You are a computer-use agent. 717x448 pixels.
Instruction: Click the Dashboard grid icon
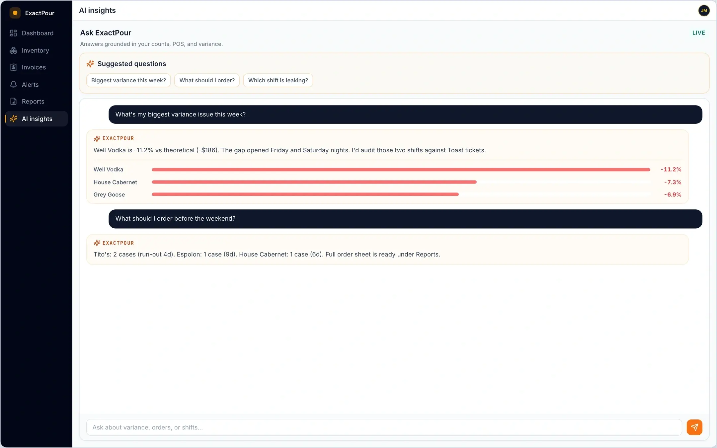click(13, 33)
